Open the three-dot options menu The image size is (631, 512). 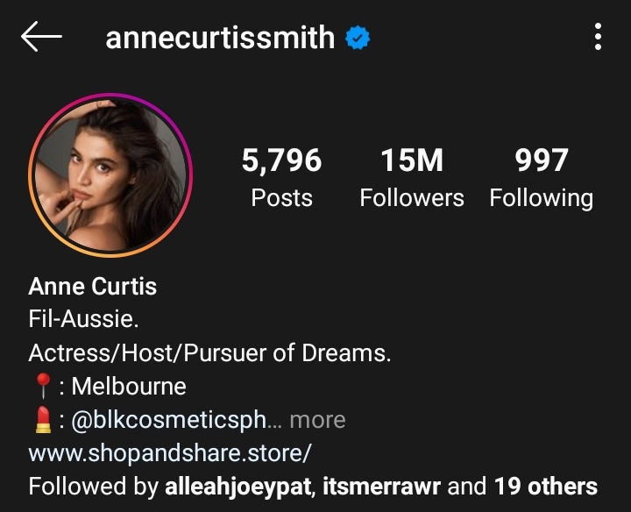598,37
